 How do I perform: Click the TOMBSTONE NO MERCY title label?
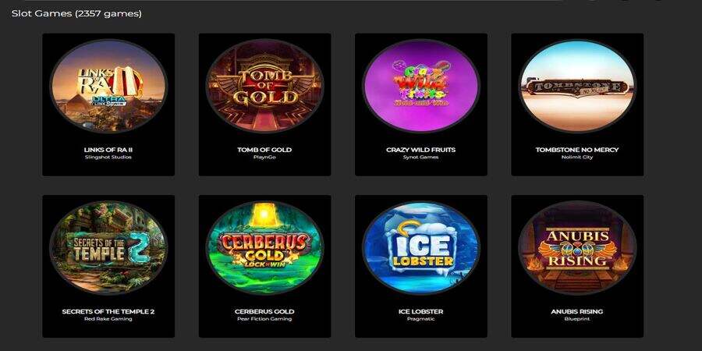tap(577, 150)
